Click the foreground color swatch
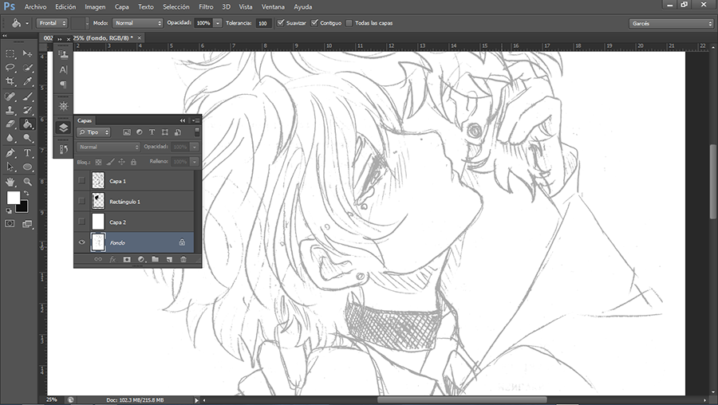718x405 pixels. 14,198
